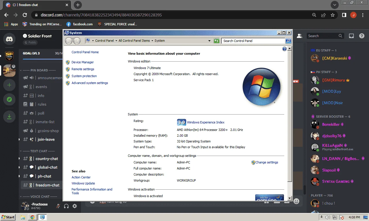Viewport: 369px width, 221px height.
Task: Refresh the Control Panel address bar
Action: [x=216, y=41]
